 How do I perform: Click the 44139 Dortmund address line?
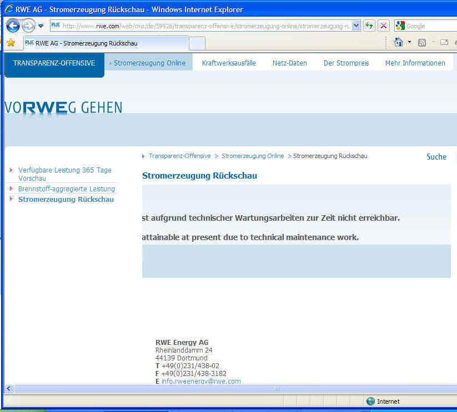tap(181, 358)
